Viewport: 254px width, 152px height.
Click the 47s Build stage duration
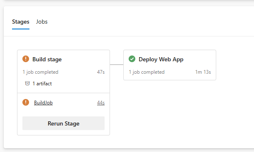click(x=101, y=72)
